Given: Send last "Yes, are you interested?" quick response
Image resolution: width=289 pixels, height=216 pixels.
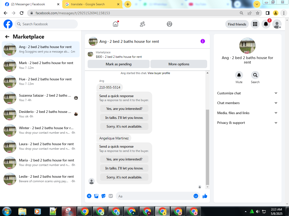Looking at the screenshot, I should [x=124, y=159].
